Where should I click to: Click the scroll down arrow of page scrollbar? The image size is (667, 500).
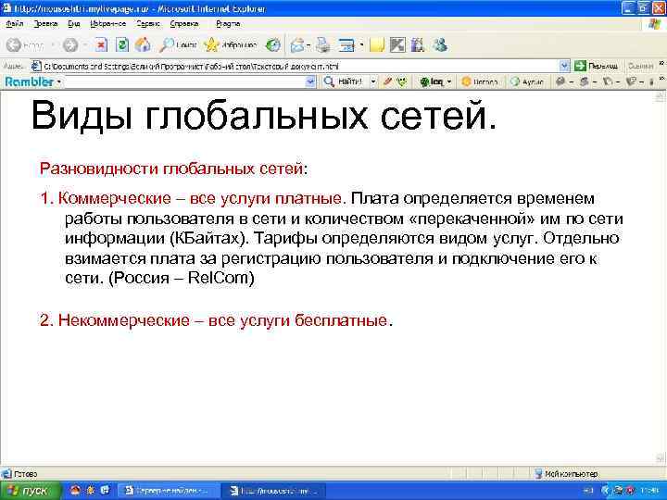click(x=661, y=458)
